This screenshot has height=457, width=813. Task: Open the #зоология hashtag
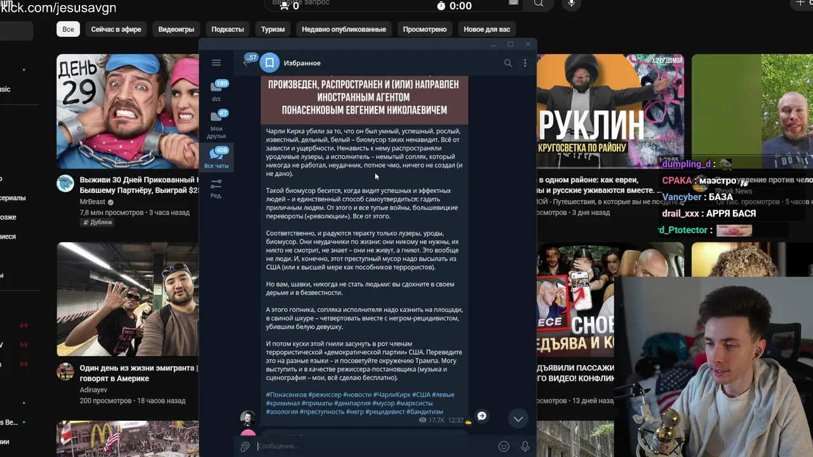282,412
